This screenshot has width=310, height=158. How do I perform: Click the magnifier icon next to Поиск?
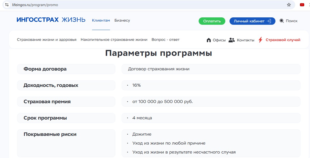(282, 21)
